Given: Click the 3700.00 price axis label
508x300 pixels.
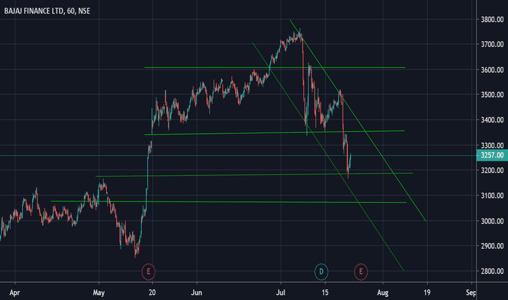Looking at the screenshot, I should pyautogui.click(x=492, y=44).
